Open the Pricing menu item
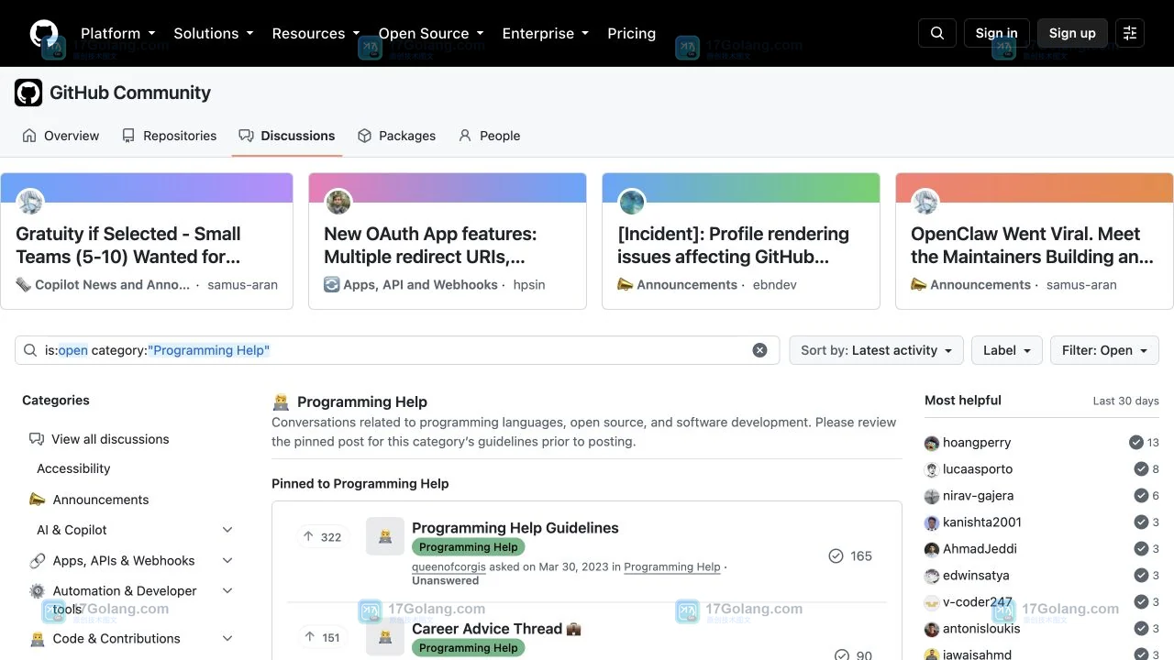Screen dimensions: 1174x660 [631, 33]
